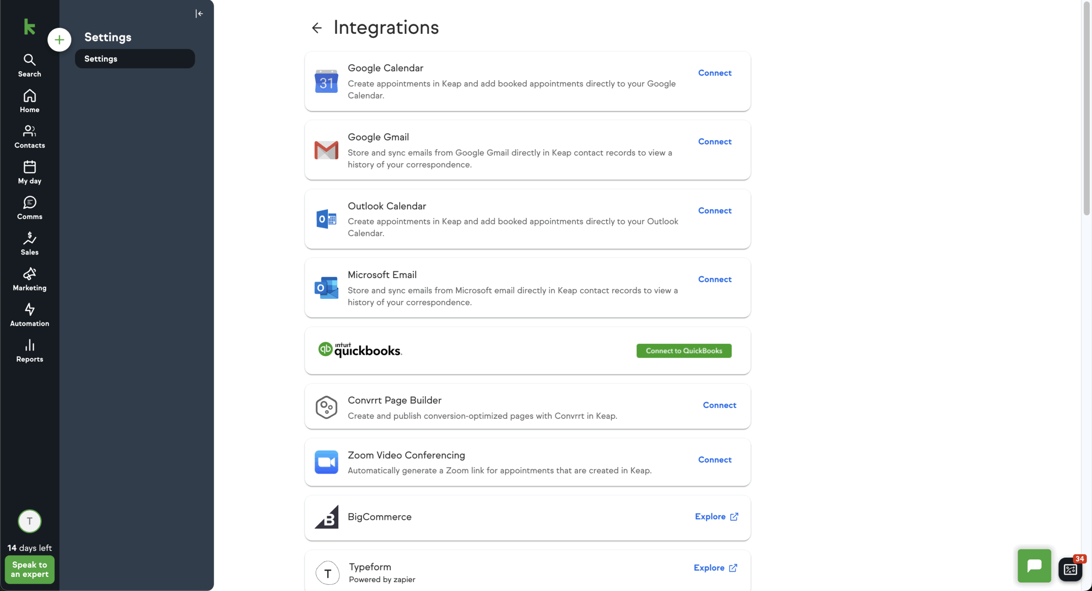Explore the Typeform integration
Screen dimensions: 1092x591
click(x=715, y=568)
